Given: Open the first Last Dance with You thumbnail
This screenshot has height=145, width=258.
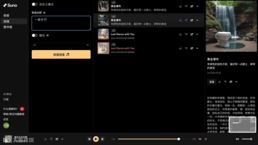Looking at the screenshot, I should [103, 34].
